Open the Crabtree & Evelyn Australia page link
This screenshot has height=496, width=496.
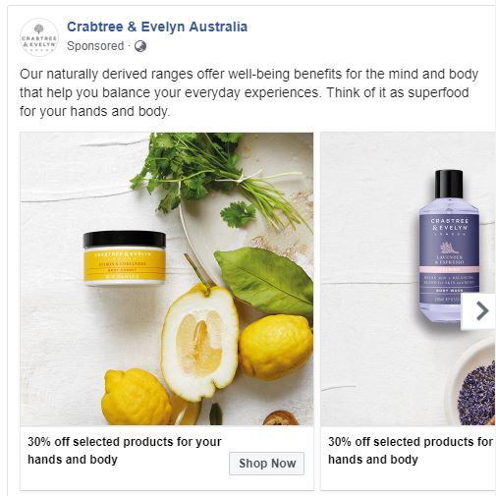(157, 27)
